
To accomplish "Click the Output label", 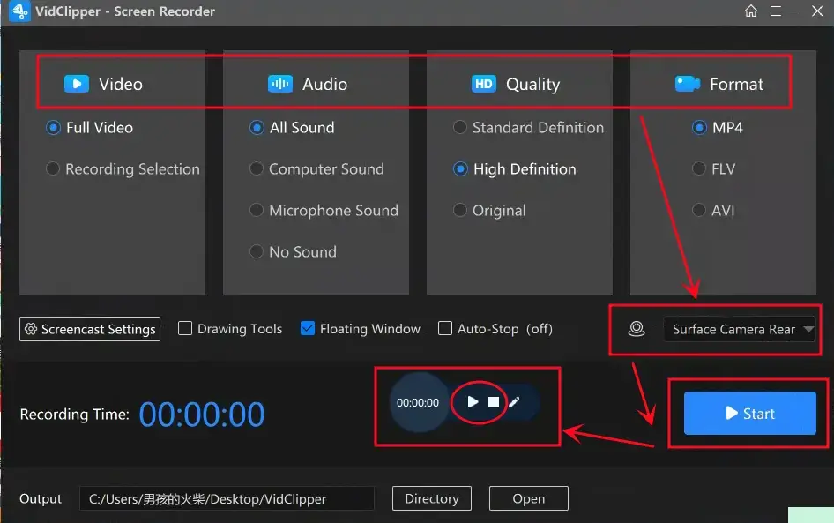I will pos(41,499).
